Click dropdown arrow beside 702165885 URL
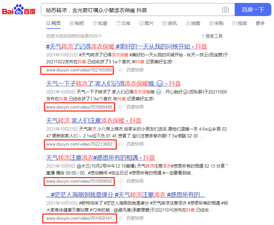Image resolution: width=274 pixels, height=225 pixels. [x=120, y=70]
